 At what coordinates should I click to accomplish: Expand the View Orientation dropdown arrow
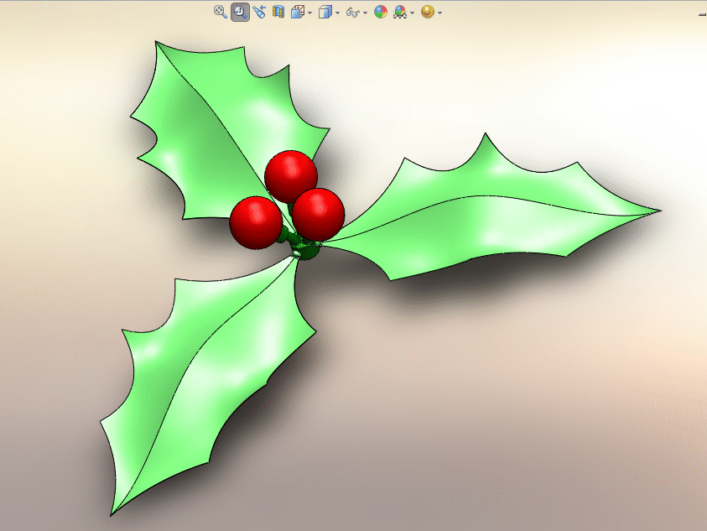tap(309, 13)
